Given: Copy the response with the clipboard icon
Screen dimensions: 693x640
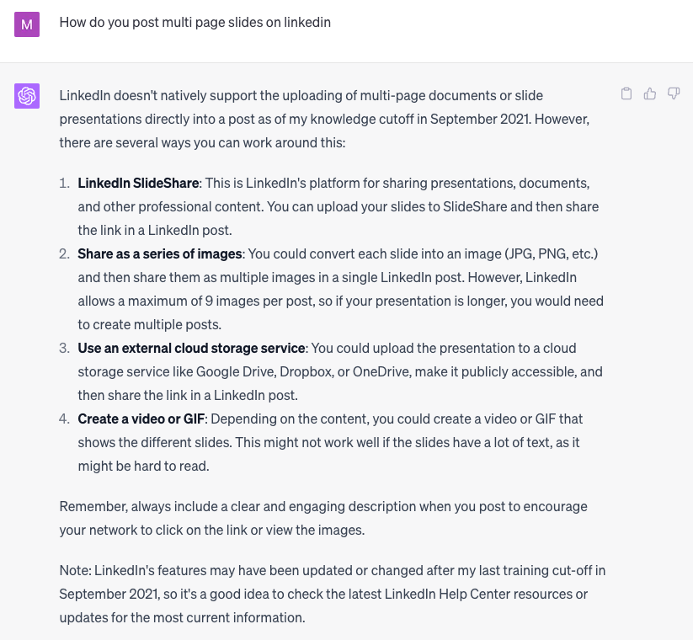Looking at the screenshot, I should [x=626, y=93].
